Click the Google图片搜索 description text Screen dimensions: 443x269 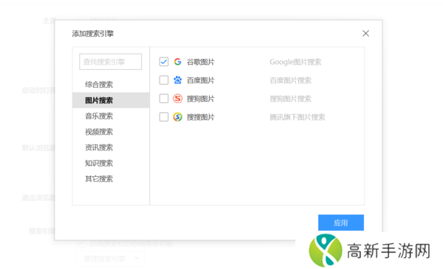[x=295, y=62]
